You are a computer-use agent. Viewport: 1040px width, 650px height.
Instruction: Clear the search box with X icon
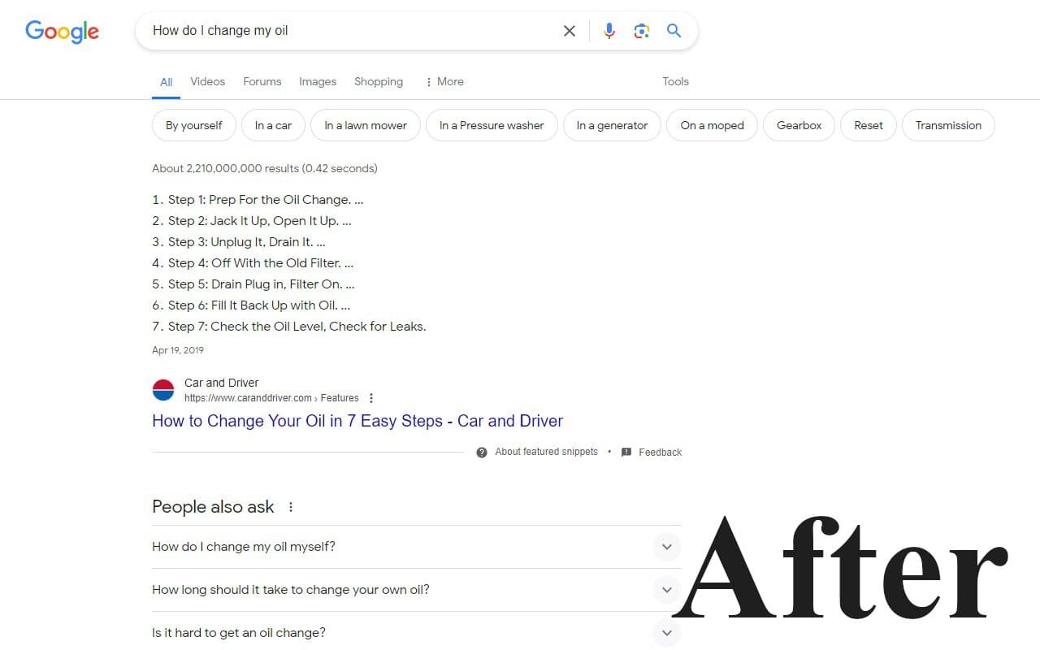point(570,31)
